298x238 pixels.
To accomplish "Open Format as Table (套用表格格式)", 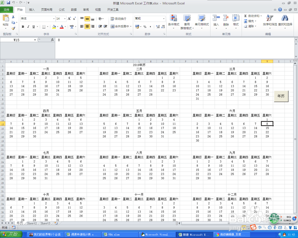I will point(187,22).
